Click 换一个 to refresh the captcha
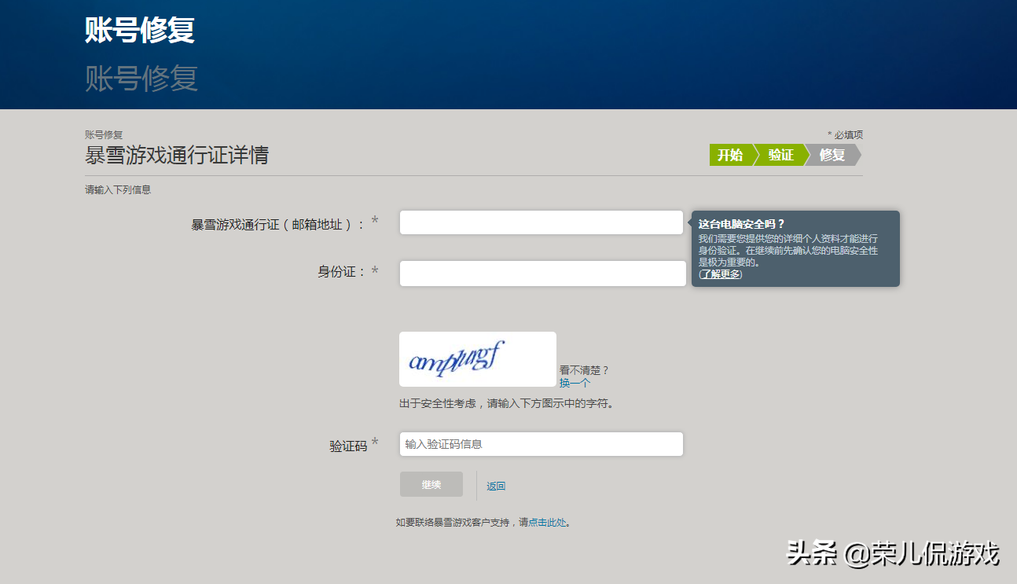Screen dimensions: 1017x584 575,383
